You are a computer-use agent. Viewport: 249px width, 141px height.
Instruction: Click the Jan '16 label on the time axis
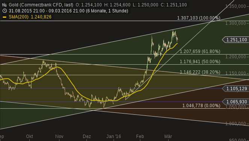pyautogui.click(x=114, y=136)
